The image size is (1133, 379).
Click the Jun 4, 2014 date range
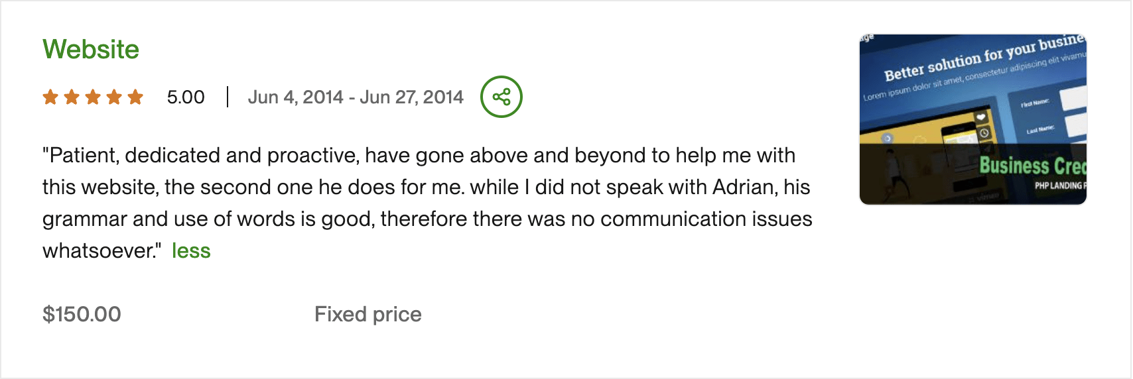[x=356, y=97]
